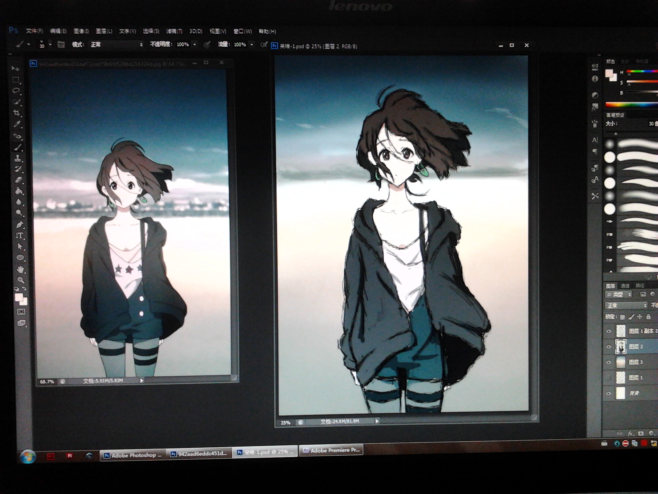Select the Dodge tool

click(19, 213)
